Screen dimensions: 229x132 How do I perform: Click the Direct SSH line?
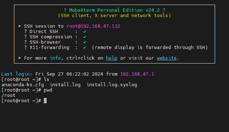point(55,31)
